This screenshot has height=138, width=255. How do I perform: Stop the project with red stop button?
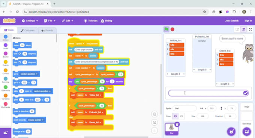click(x=172, y=29)
